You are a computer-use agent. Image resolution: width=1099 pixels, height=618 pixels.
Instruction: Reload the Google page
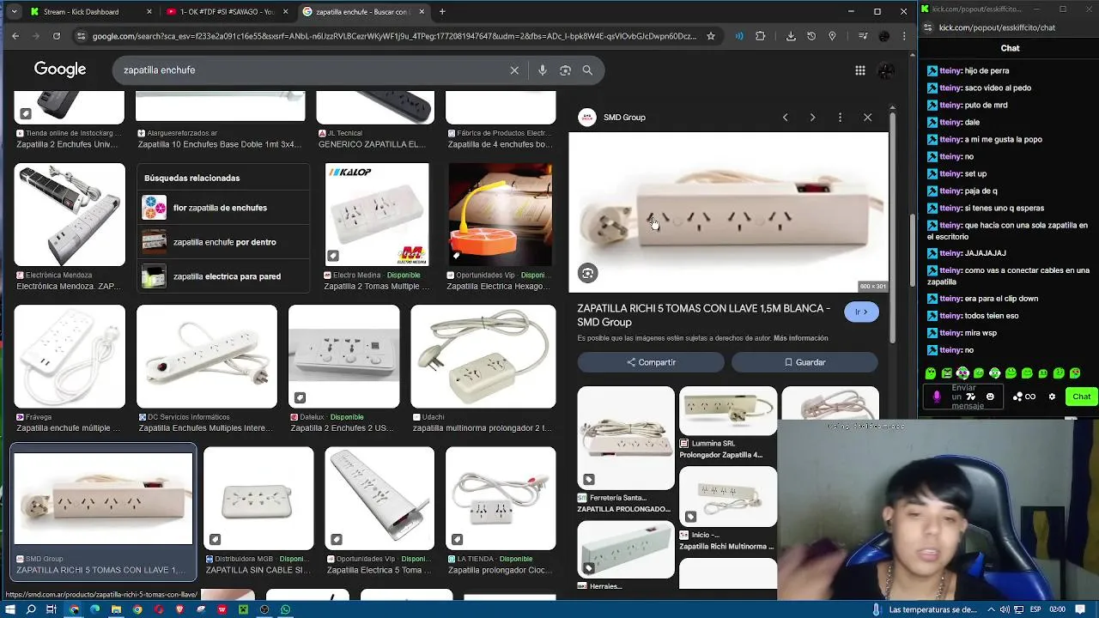click(57, 36)
